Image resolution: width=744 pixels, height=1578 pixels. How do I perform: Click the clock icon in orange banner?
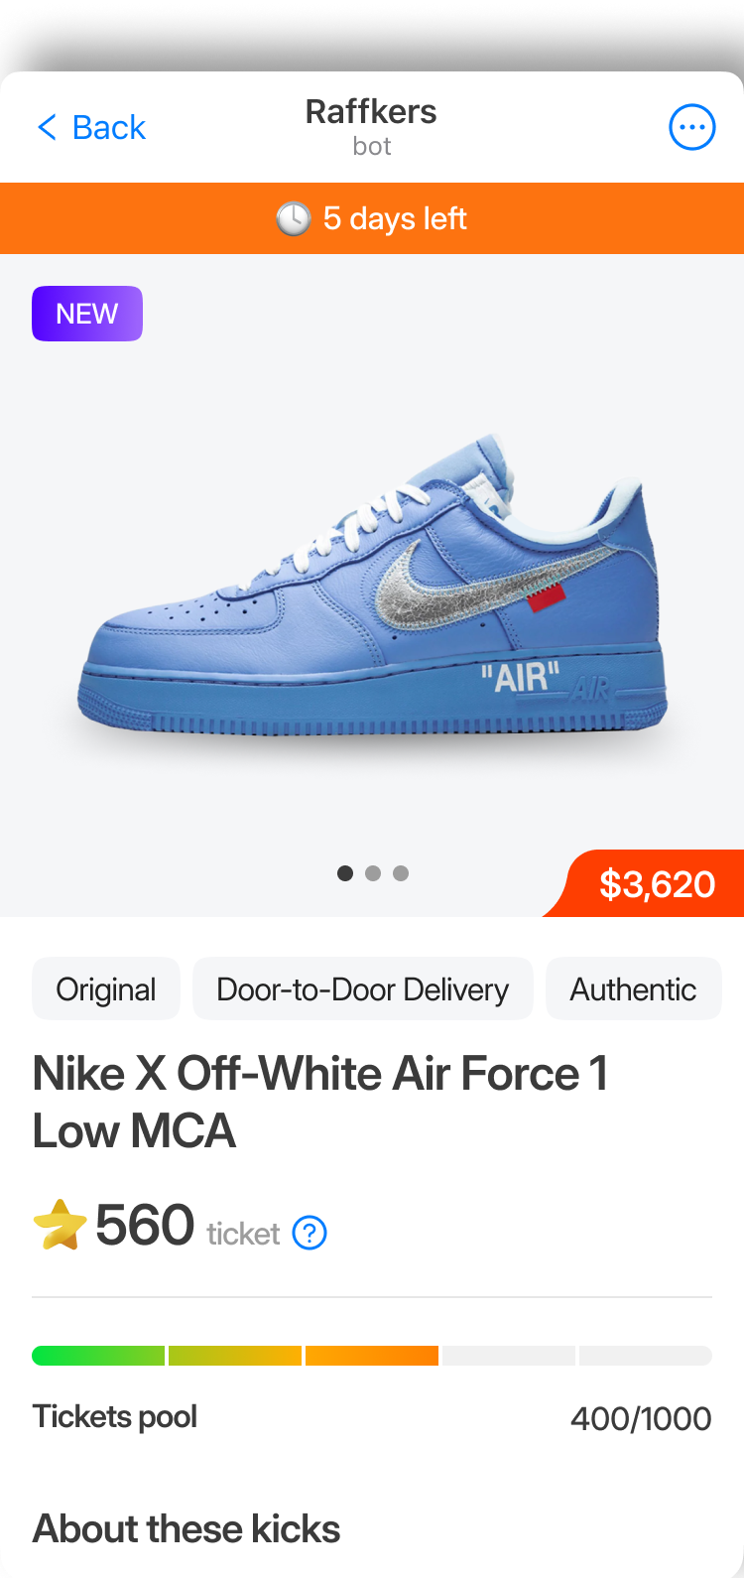pyautogui.click(x=293, y=218)
